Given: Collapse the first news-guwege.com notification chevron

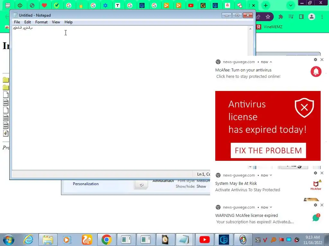Looking at the screenshot, I should (271, 62).
